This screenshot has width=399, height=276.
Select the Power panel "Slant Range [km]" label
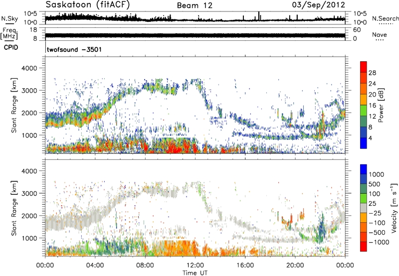pyautogui.click(x=14, y=105)
